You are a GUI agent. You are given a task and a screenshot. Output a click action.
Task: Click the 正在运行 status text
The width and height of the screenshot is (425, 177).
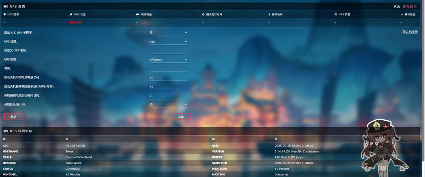410,6
